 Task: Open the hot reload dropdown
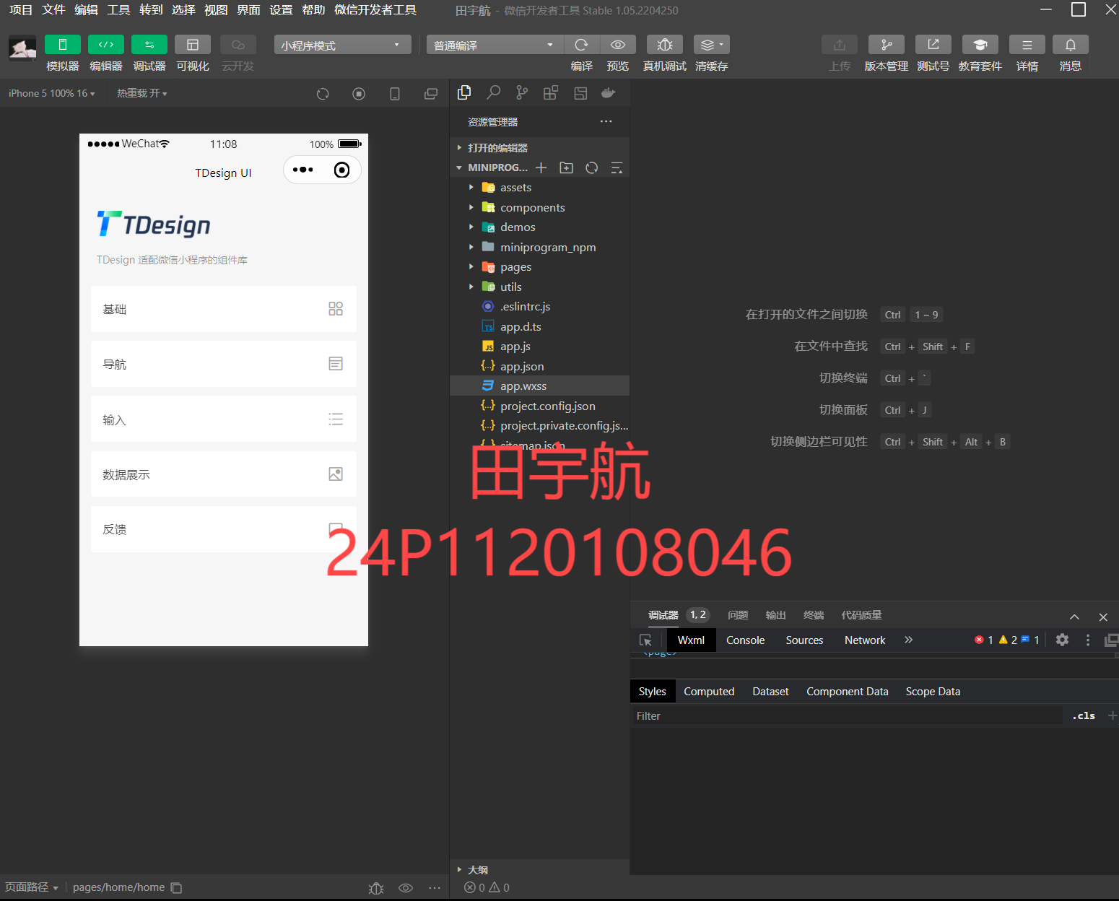(142, 93)
